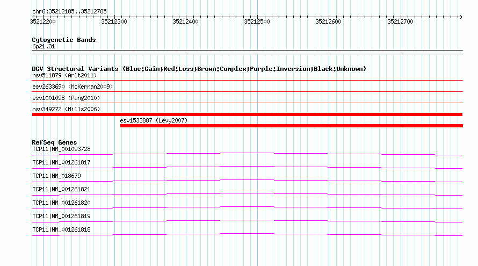Click the thick red bar of nsv349272
Viewport: 478px width, 266px height.
(x=247, y=114)
